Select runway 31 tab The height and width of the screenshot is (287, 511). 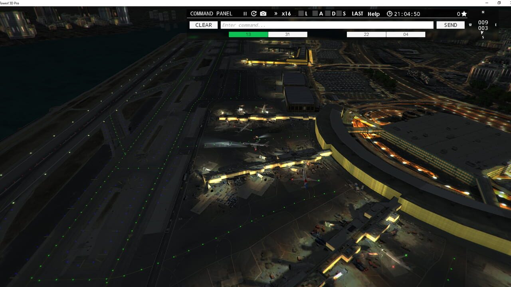(287, 35)
